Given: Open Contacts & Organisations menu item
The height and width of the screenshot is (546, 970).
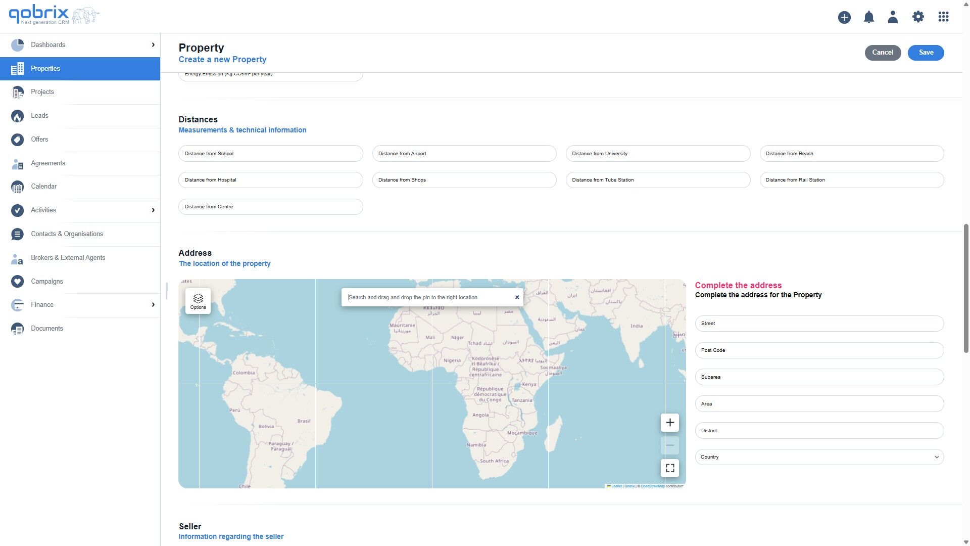Looking at the screenshot, I should point(80,234).
